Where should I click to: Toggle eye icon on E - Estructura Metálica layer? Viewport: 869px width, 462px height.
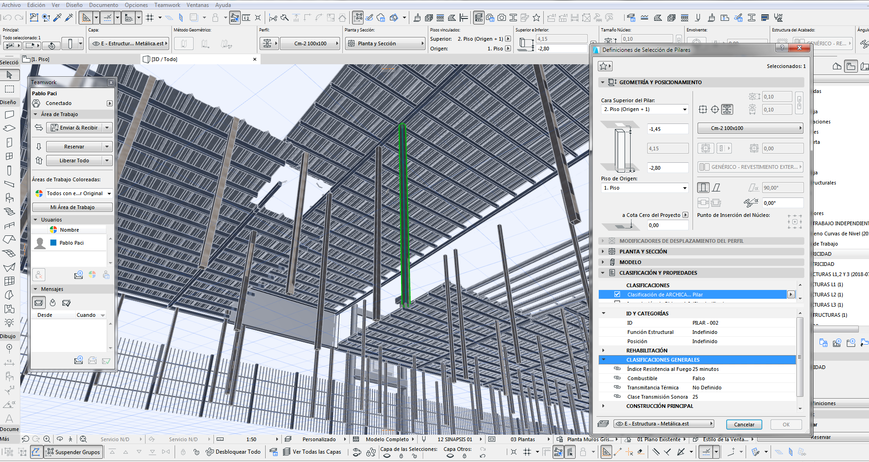coord(619,424)
